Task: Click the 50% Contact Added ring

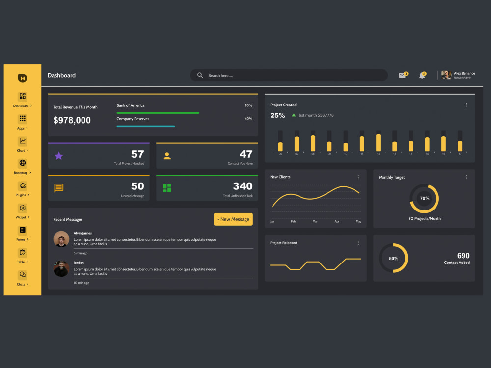Action: pos(393,258)
